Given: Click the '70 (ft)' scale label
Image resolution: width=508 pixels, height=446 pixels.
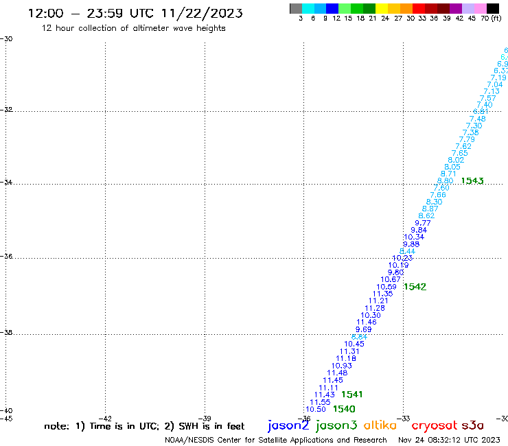Looking at the screenshot, I should tap(491, 19).
